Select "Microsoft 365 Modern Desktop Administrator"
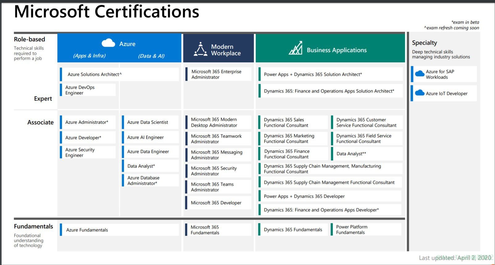 tap(218, 122)
